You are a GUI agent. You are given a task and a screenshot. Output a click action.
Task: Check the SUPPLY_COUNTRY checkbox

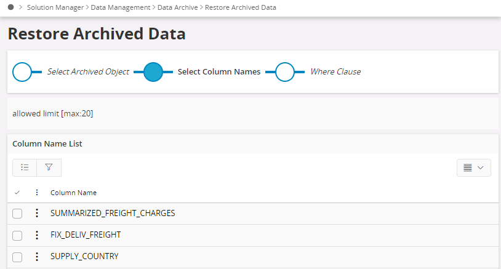(x=17, y=257)
